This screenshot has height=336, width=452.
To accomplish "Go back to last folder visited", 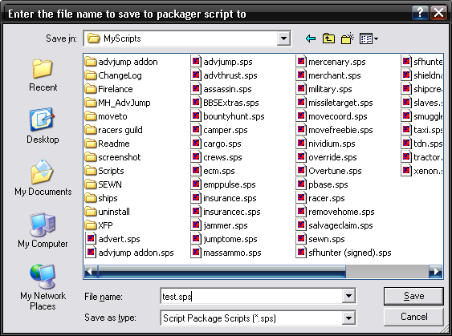I will [311, 38].
